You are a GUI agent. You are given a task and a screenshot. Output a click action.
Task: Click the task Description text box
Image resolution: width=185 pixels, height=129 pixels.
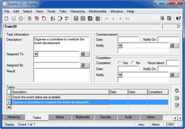(x=61, y=43)
